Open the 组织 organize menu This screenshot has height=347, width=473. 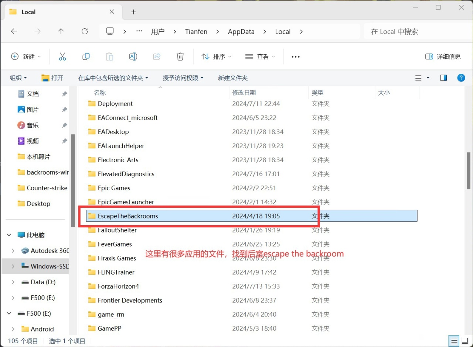point(18,78)
